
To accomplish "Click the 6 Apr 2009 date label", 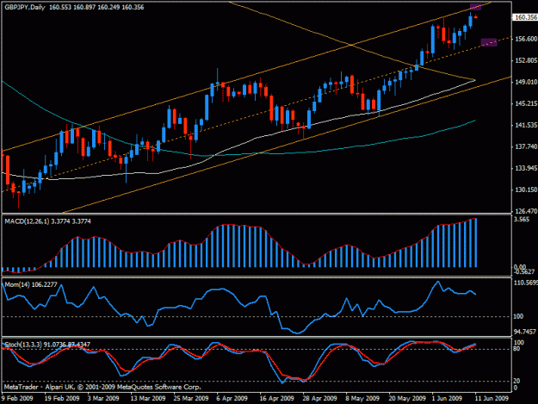I will [x=232, y=398].
